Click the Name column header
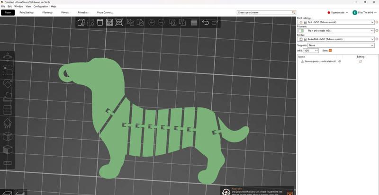The image size is (379, 195). 301,57
